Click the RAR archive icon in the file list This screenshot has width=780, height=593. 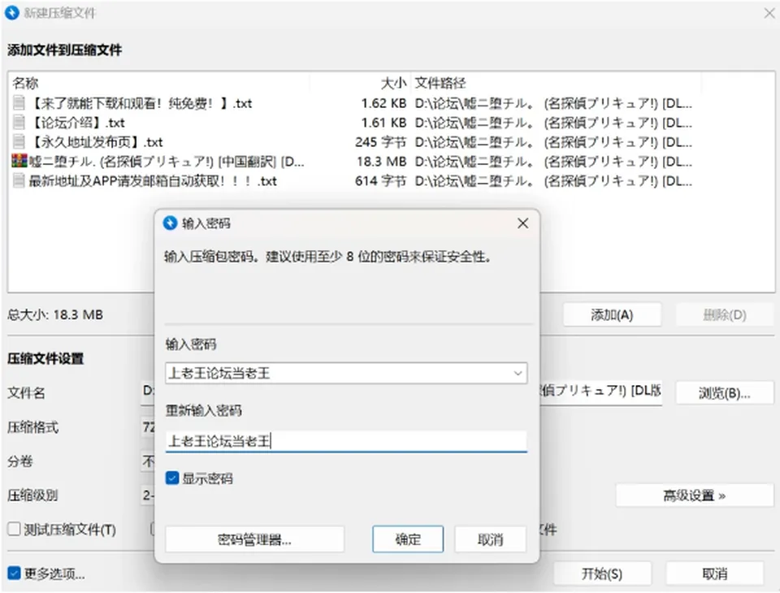click(19, 161)
